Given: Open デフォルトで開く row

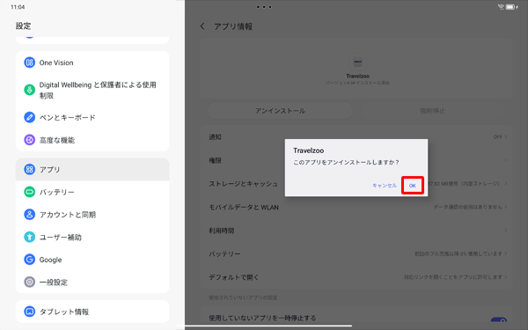Looking at the screenshot, I should click(x=357, y=277).
